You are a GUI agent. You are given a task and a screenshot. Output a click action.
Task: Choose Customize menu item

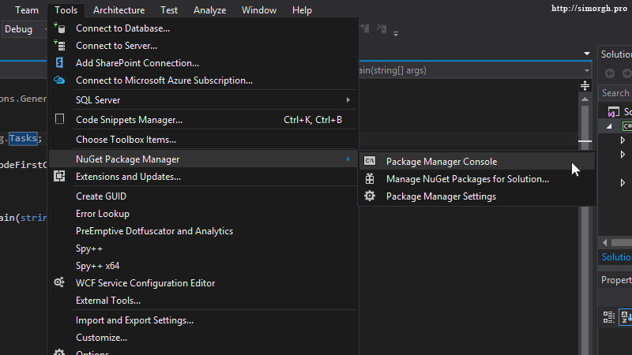pos(203,338)
